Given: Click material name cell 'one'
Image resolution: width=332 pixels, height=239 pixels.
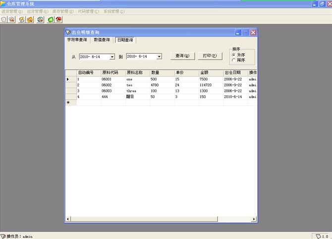Looking at the screenshot, I should (138, 80).
